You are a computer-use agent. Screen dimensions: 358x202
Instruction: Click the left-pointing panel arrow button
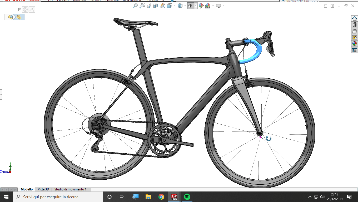click(325, 6)
